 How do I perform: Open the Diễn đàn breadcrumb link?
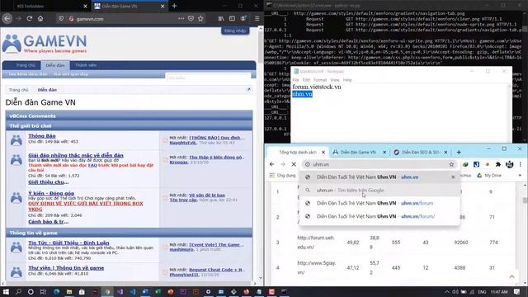pyautogui.click(x=47, y=90)
